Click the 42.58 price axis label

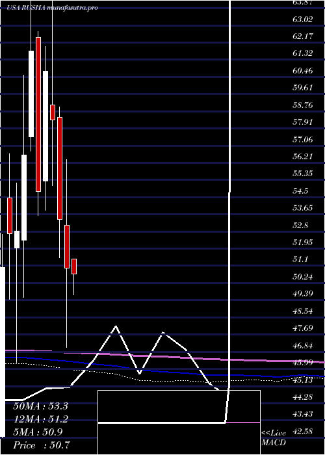coord(303,432)
